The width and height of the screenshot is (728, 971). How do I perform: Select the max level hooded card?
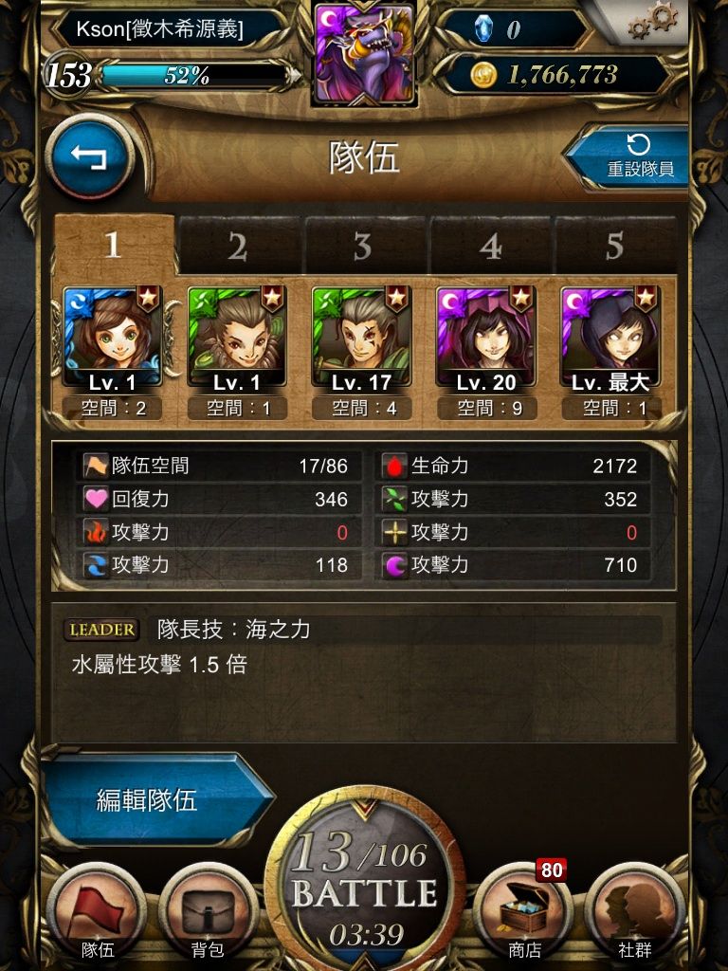point(610,338)
